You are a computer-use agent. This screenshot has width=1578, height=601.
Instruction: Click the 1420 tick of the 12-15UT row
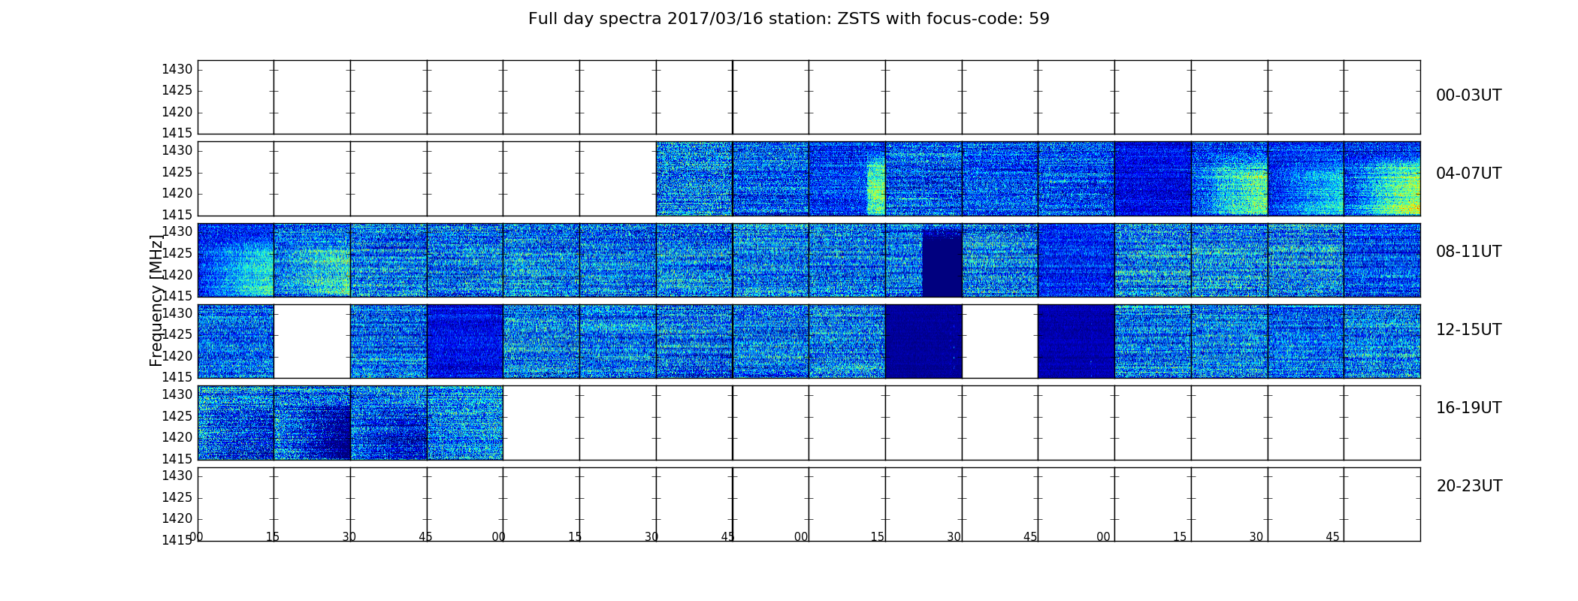tap(177, 356)
